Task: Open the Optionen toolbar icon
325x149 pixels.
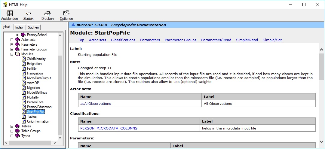Action: [x=66, y=14]
